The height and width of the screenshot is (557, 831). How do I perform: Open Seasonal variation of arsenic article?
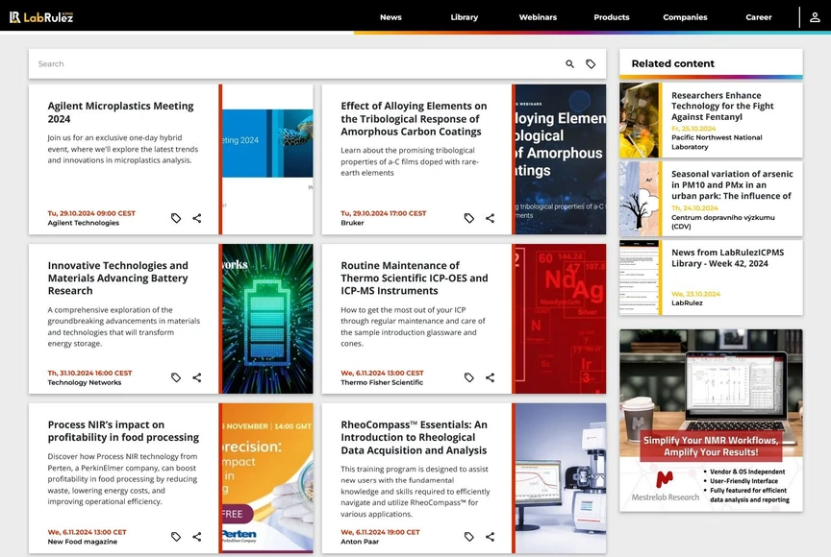(x=732, y=184)
